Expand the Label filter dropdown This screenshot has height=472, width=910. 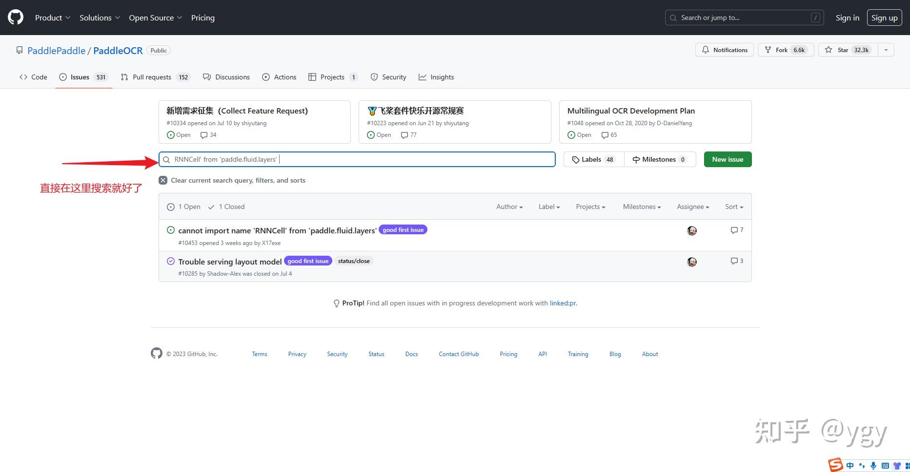pos(549,207)
